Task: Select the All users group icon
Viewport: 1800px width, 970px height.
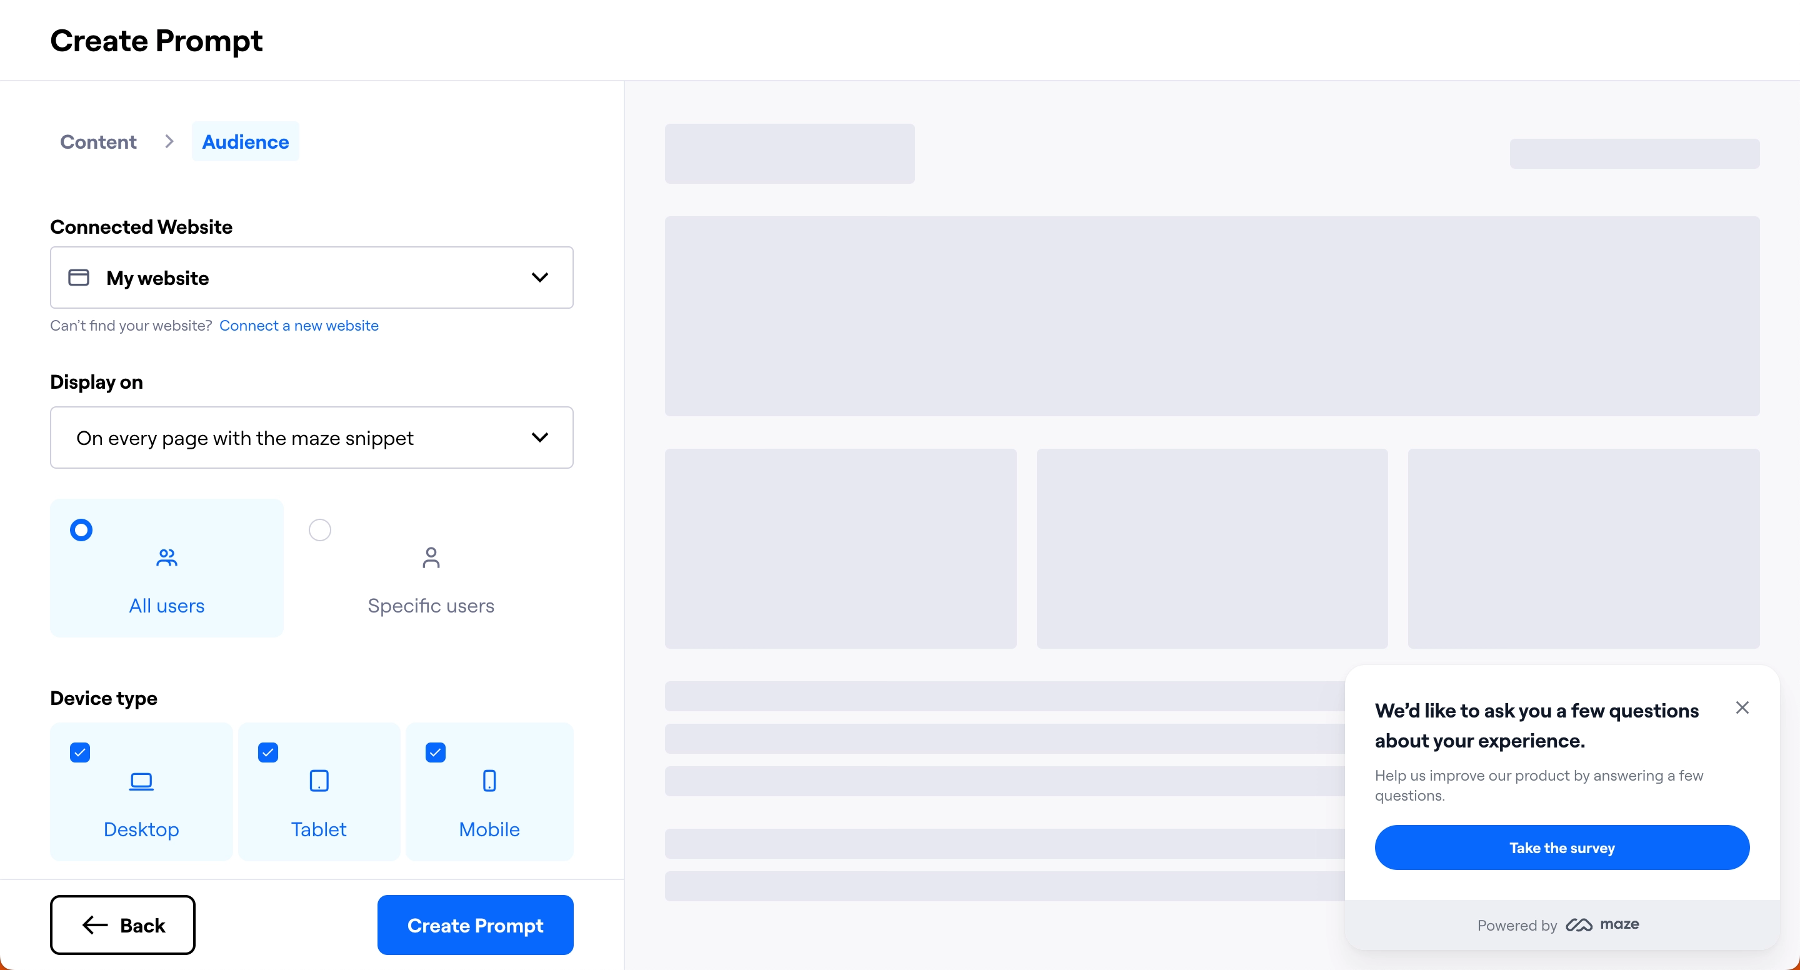Action: [166, 557]
